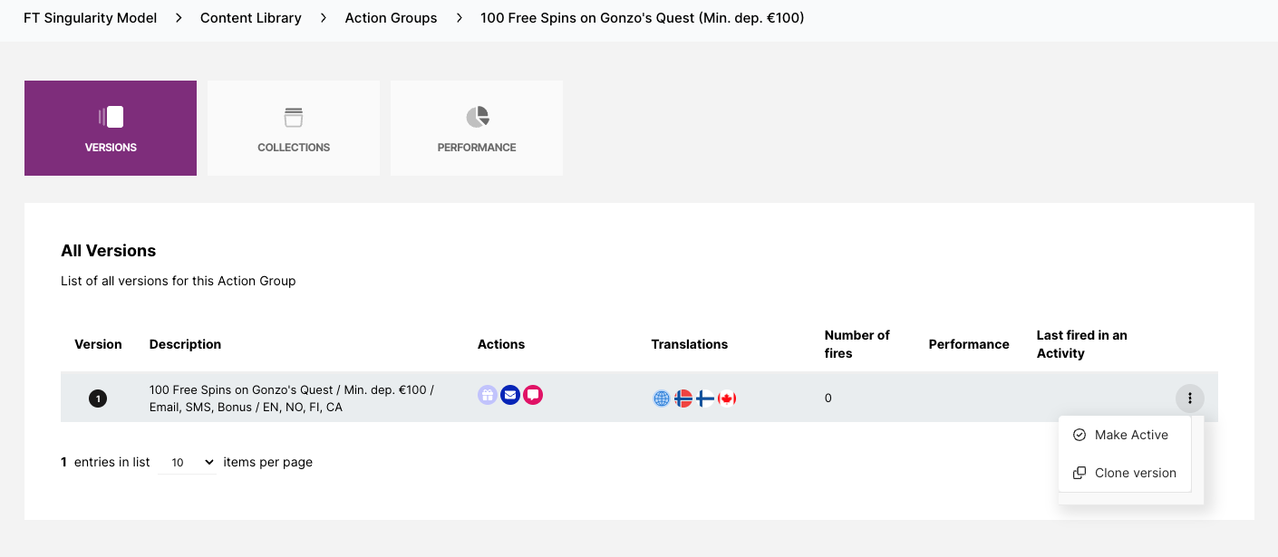
Task: Go to Content Library breadcrumb
Action: click(251, 18)
